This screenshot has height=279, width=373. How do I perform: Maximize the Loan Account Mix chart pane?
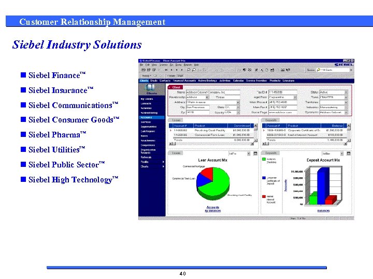tap(255, 153)
